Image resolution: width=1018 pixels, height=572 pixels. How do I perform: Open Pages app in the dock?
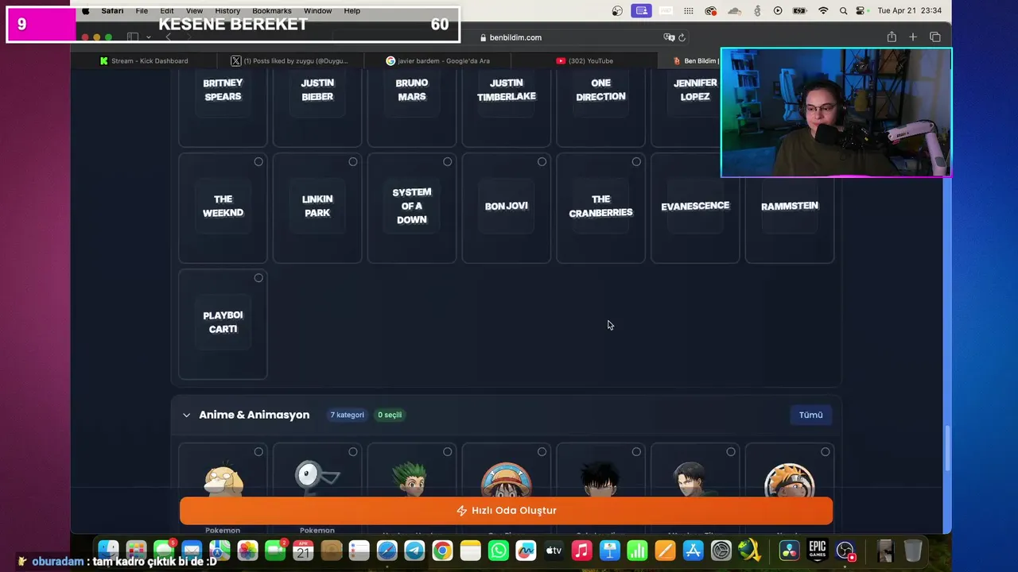(665, 551)
